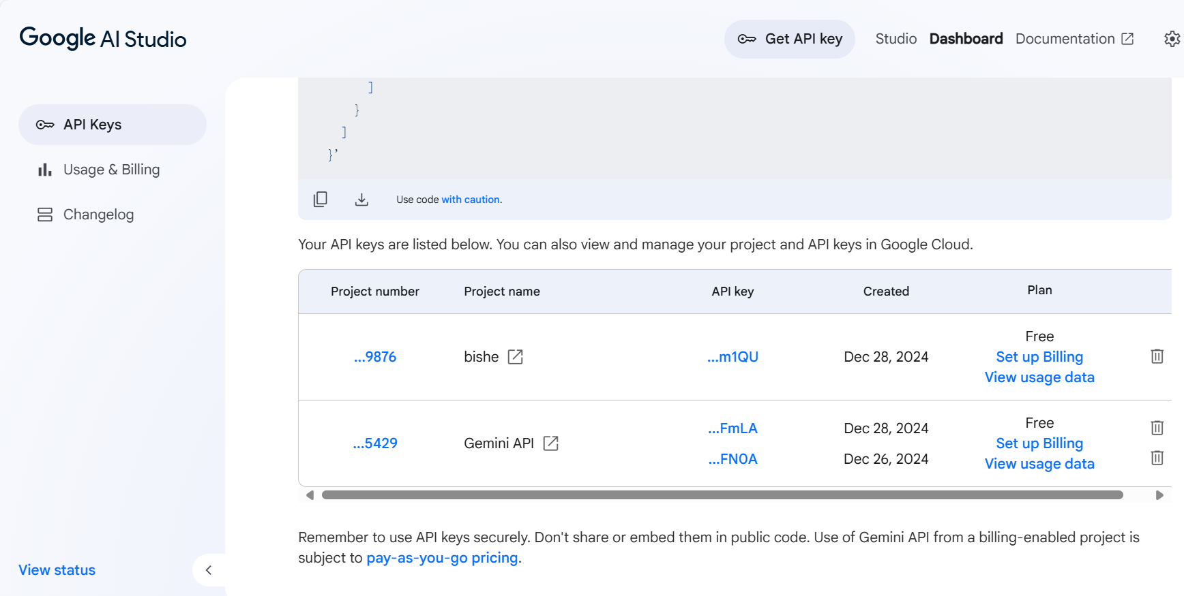Download the code snippet
This screenshot has height=596, width=1184.
(x=361, y=200)
